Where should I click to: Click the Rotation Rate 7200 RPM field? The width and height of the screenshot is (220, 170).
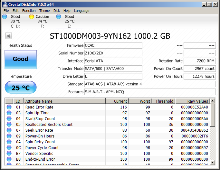pyautogui.click(x=200, y=61)
